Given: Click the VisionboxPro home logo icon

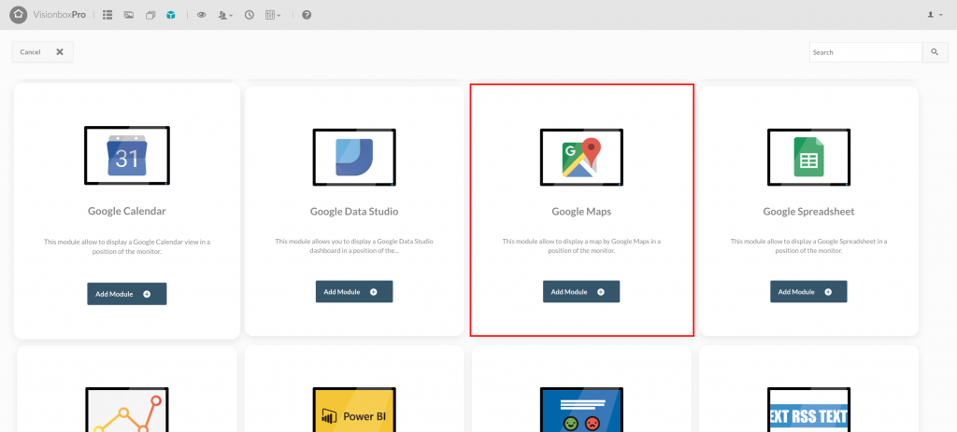Looking at the screenshot, I should [19, 15].
